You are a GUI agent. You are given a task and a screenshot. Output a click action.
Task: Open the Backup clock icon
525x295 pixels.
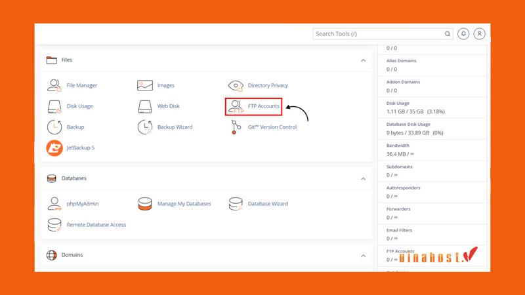coord(54,127)
